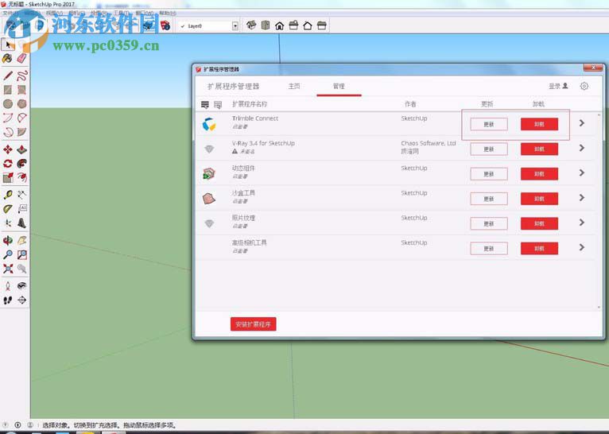The height and width of the screenshot is (434, 609).
Task: Pick the 3 Point Arc tool
Action: pos(8,132)
